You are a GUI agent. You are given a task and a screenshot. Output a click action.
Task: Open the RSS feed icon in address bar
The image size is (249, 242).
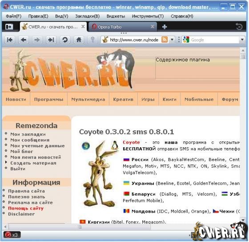pyautogui.click(x=165, y=40)
